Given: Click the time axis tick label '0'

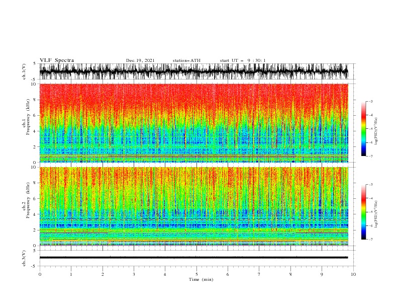Looking at the screenshot, I should pyautogui.click(x=40, y=274).
